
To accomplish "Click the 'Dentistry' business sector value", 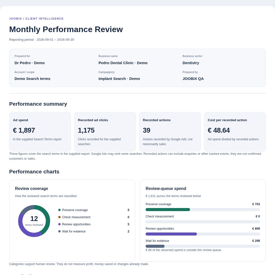I will click(191, 63).
